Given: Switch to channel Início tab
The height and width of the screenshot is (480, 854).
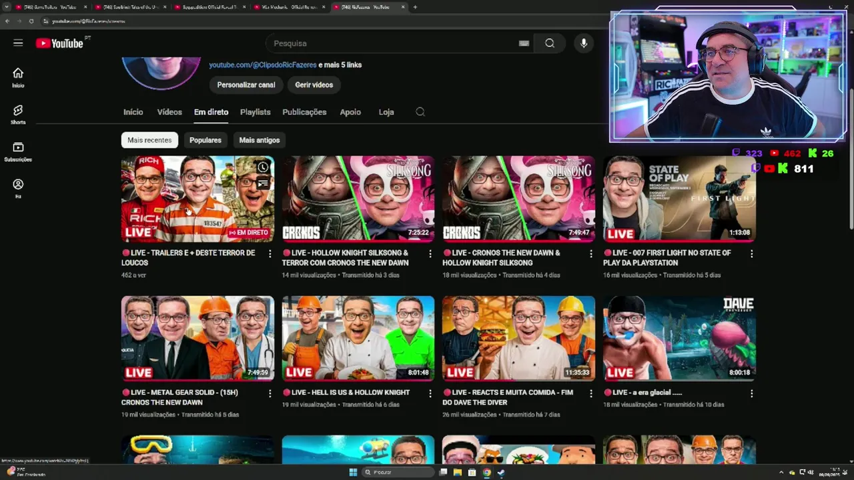Looking at the screenshot, I should click(133, 112).
